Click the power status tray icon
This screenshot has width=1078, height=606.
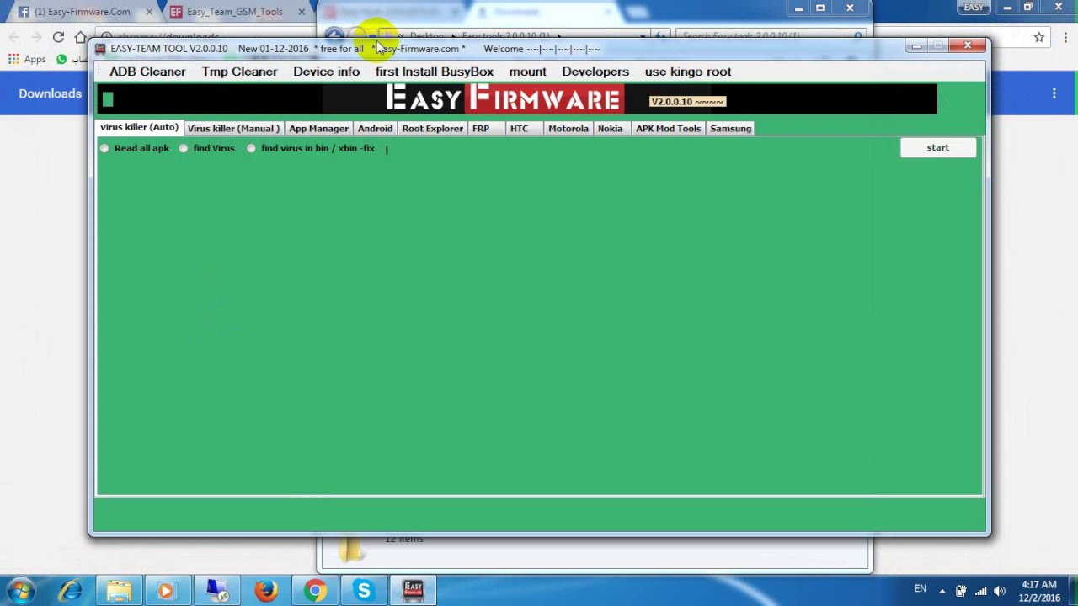(x=960, y=591)
